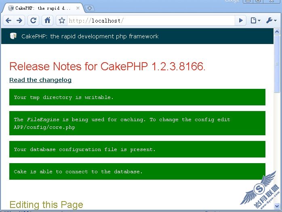282x212 pixels.
Task: Click the Go arrow beside the address bar
Action: pyautogui.click(x=241, y=21)
